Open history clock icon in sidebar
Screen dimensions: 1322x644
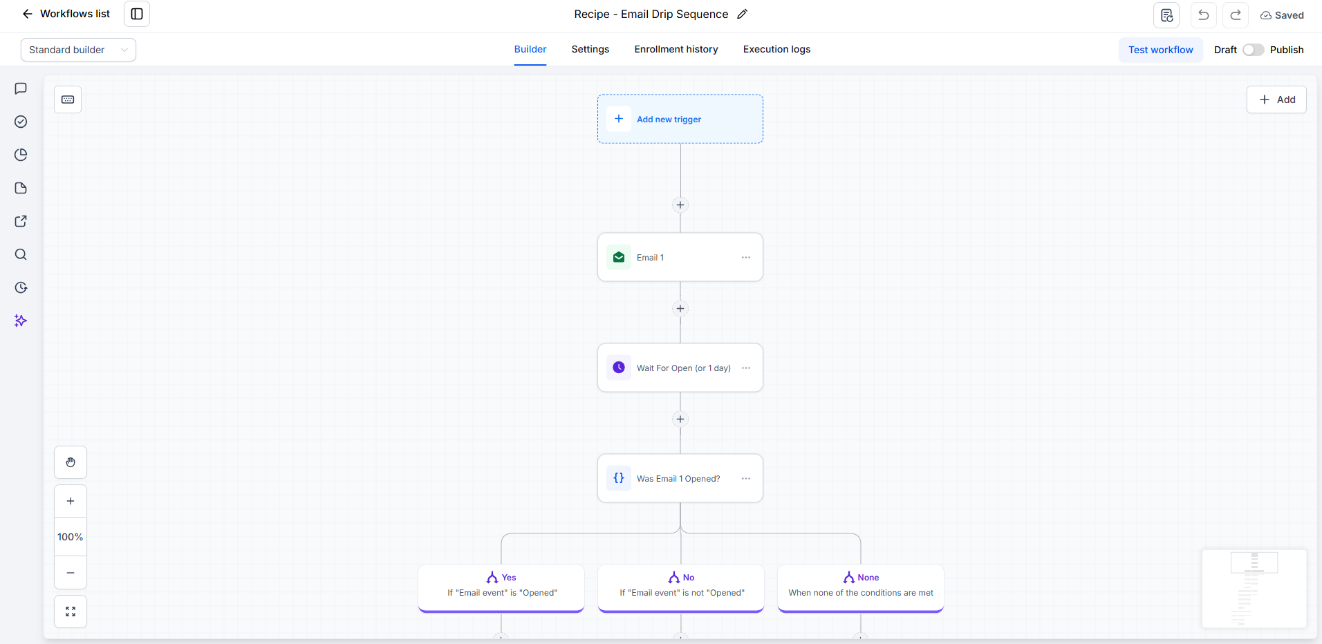coord(21,287)
